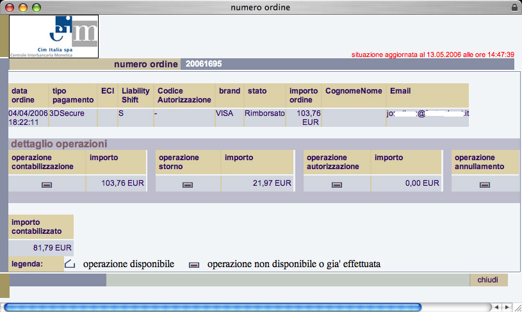
Task: Click the scroll left arrow at the bottom
Action: coord(494,307)
